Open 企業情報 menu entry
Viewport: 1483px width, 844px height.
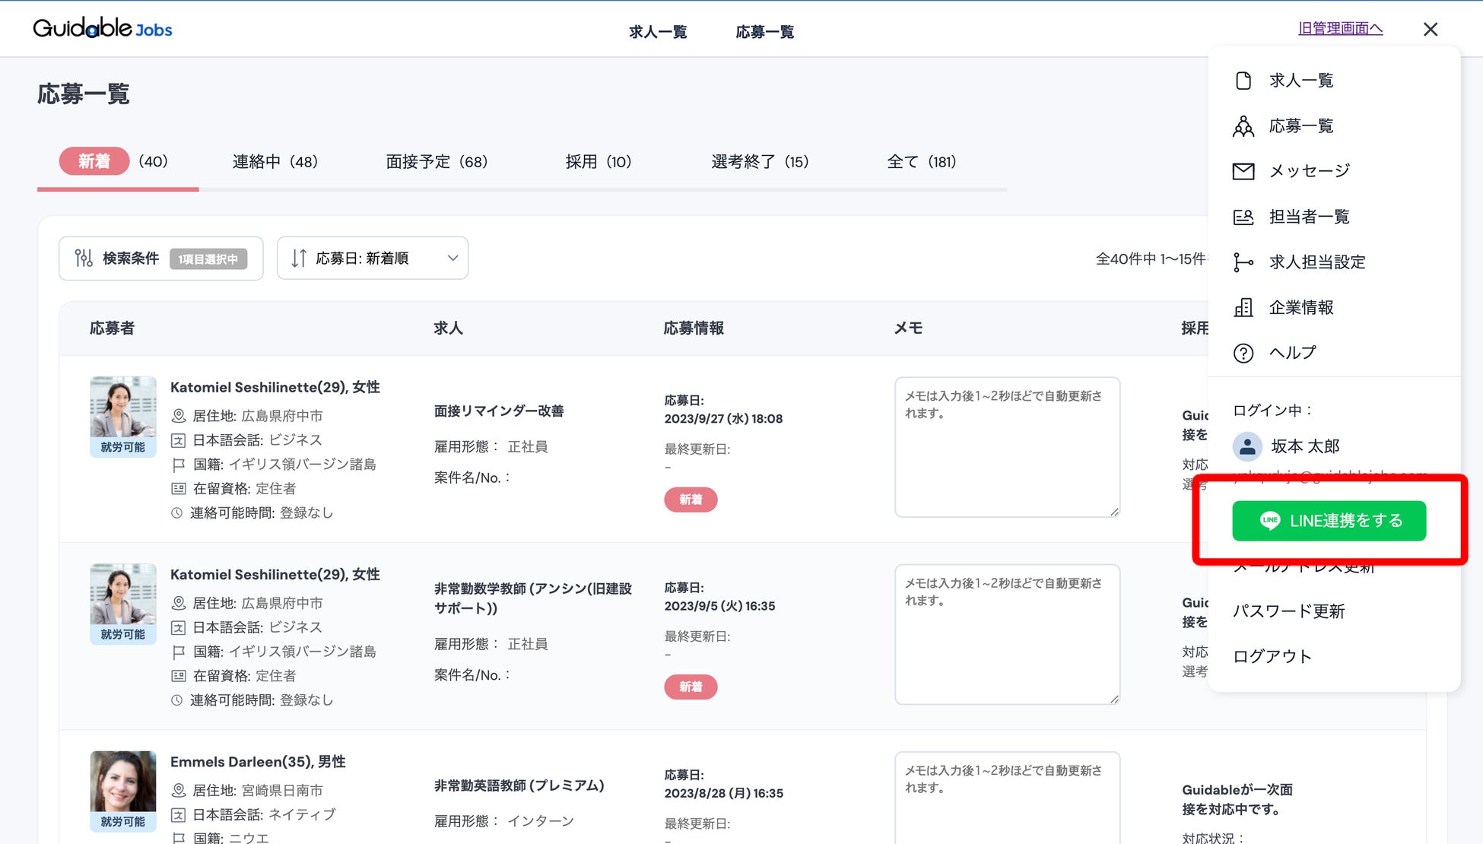click(1300, 307)
